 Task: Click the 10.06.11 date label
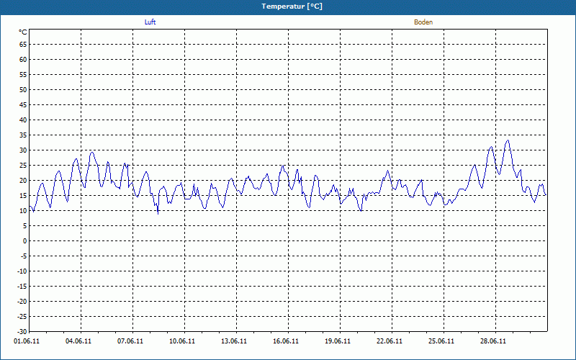click(182, 341)
